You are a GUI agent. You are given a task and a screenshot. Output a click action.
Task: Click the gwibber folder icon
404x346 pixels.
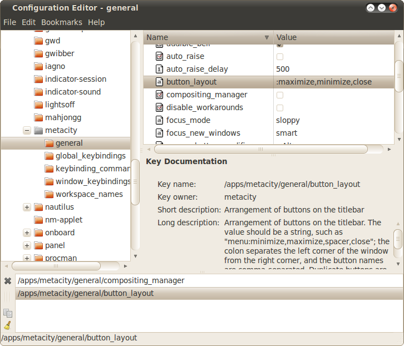pyautogui.click(x=38, y=53)
